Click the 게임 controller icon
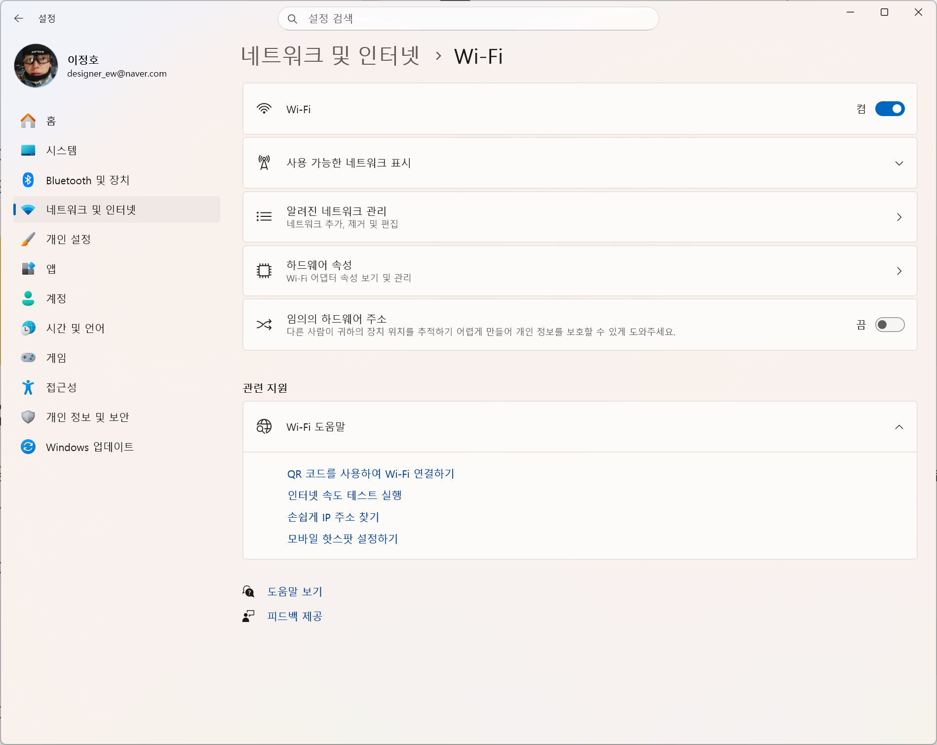The width and height of the screenshot is (937, 745). point(28,357)
